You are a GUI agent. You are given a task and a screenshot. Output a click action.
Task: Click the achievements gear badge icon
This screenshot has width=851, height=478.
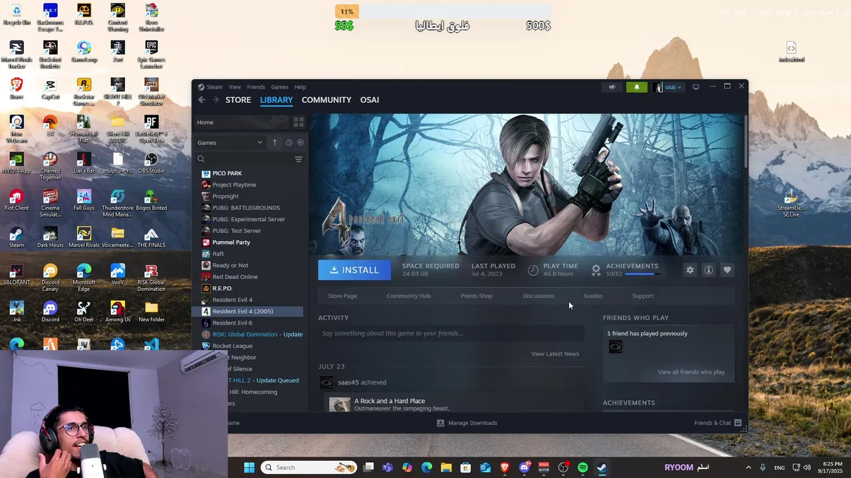click(x=596, y=270)
